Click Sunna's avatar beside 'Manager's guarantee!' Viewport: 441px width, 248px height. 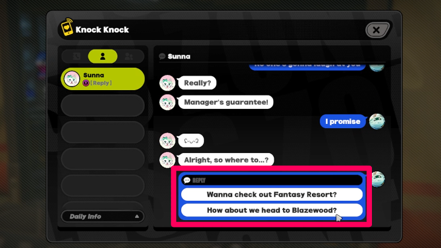(167, 102)
